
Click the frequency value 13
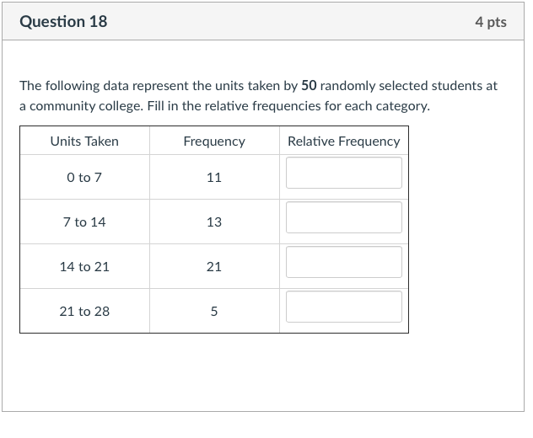click(x=214, y=222)
